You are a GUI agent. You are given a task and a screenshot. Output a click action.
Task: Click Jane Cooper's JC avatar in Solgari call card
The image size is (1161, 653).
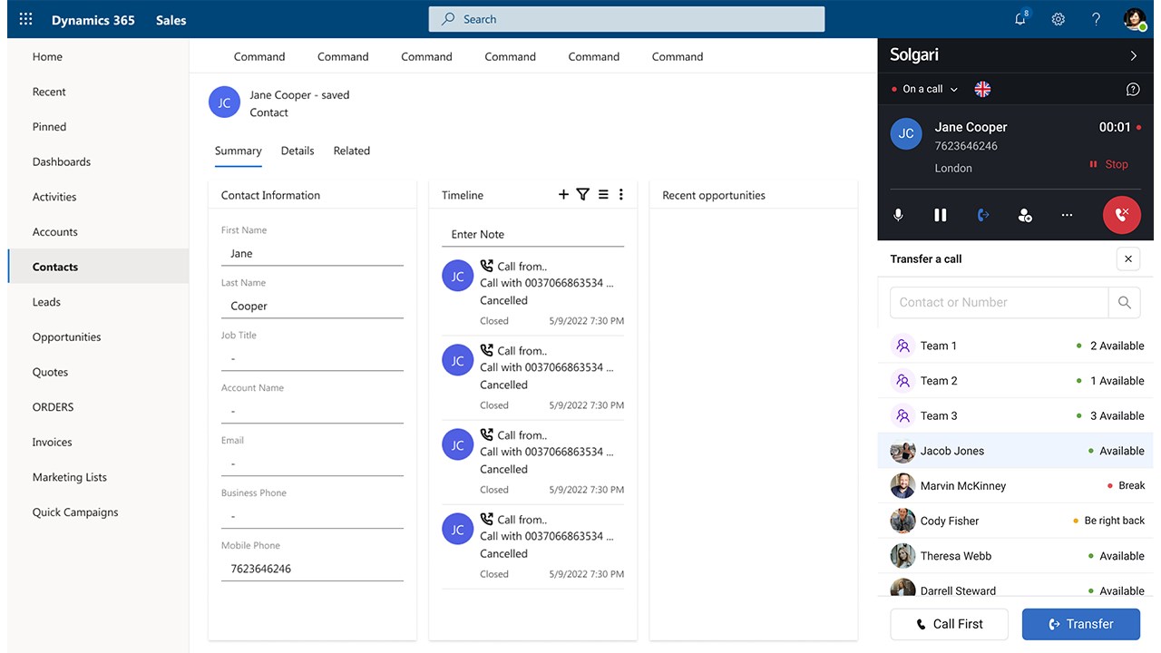pos(906,133)
